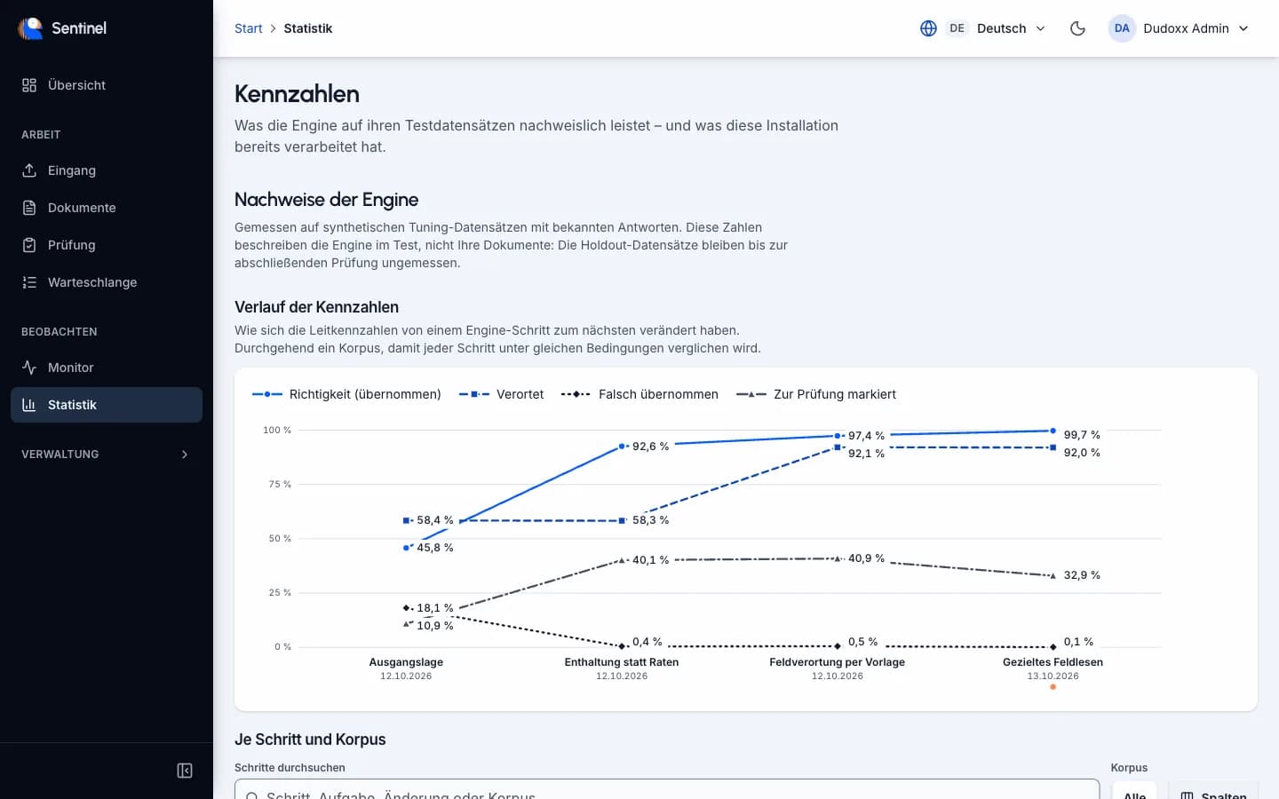Screen dimensions: 1279x799
Task: Click the Statistik breadcrumb text
Action: (308, 28)
